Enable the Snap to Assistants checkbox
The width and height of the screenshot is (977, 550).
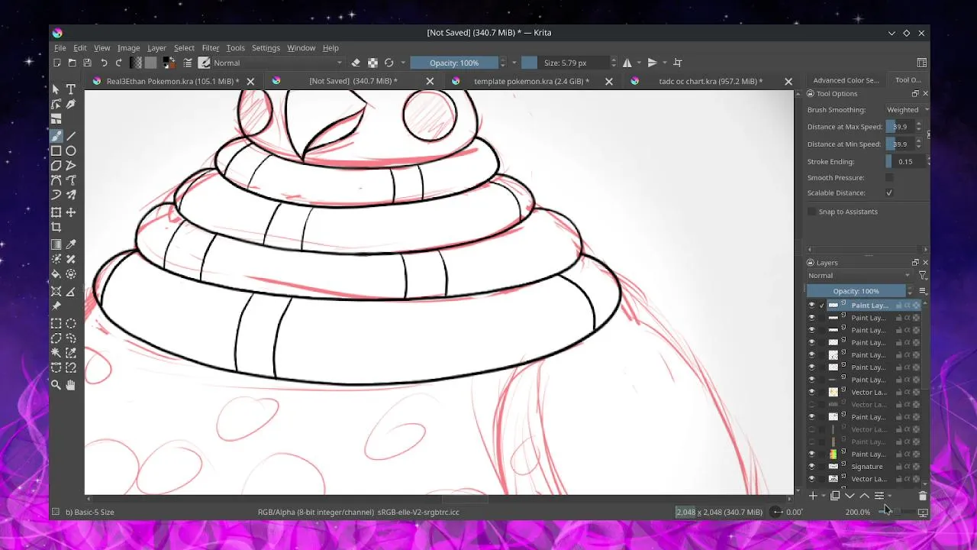tap(811, 212)
